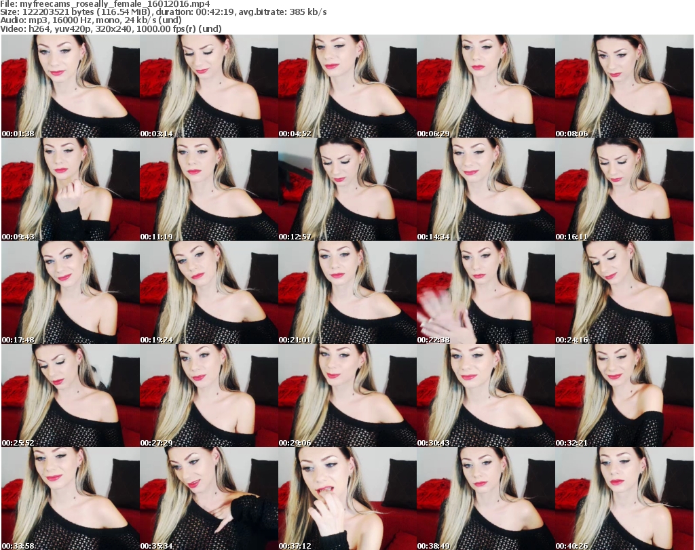Open the thumbnail timestamped 00:17:48

(x=71, y=292)
